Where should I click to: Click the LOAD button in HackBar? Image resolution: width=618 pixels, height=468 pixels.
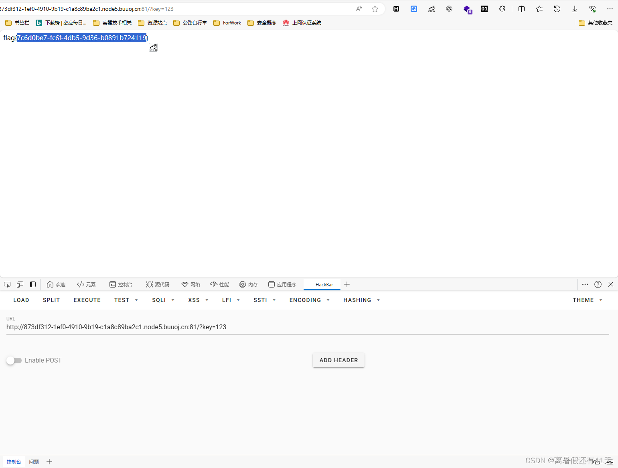click(x=21, y=300)
